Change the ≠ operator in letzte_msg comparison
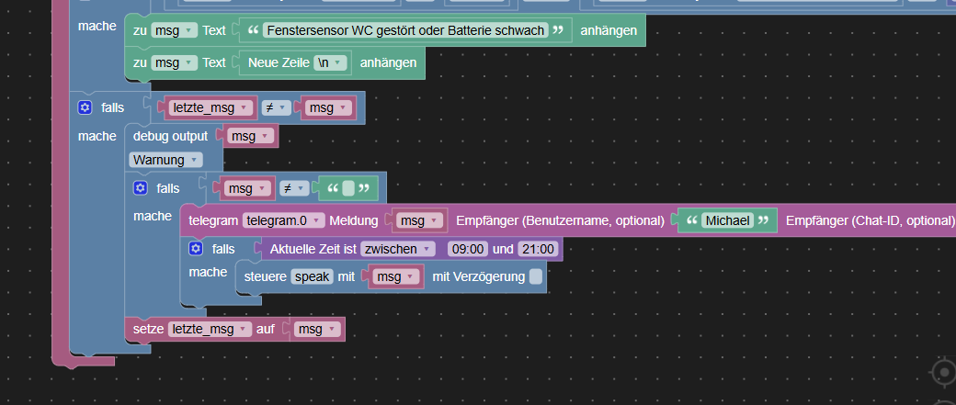The width and height of the screenshot is (956, 405). [276, 107]
